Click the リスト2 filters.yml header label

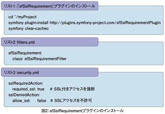coord(19,42)
